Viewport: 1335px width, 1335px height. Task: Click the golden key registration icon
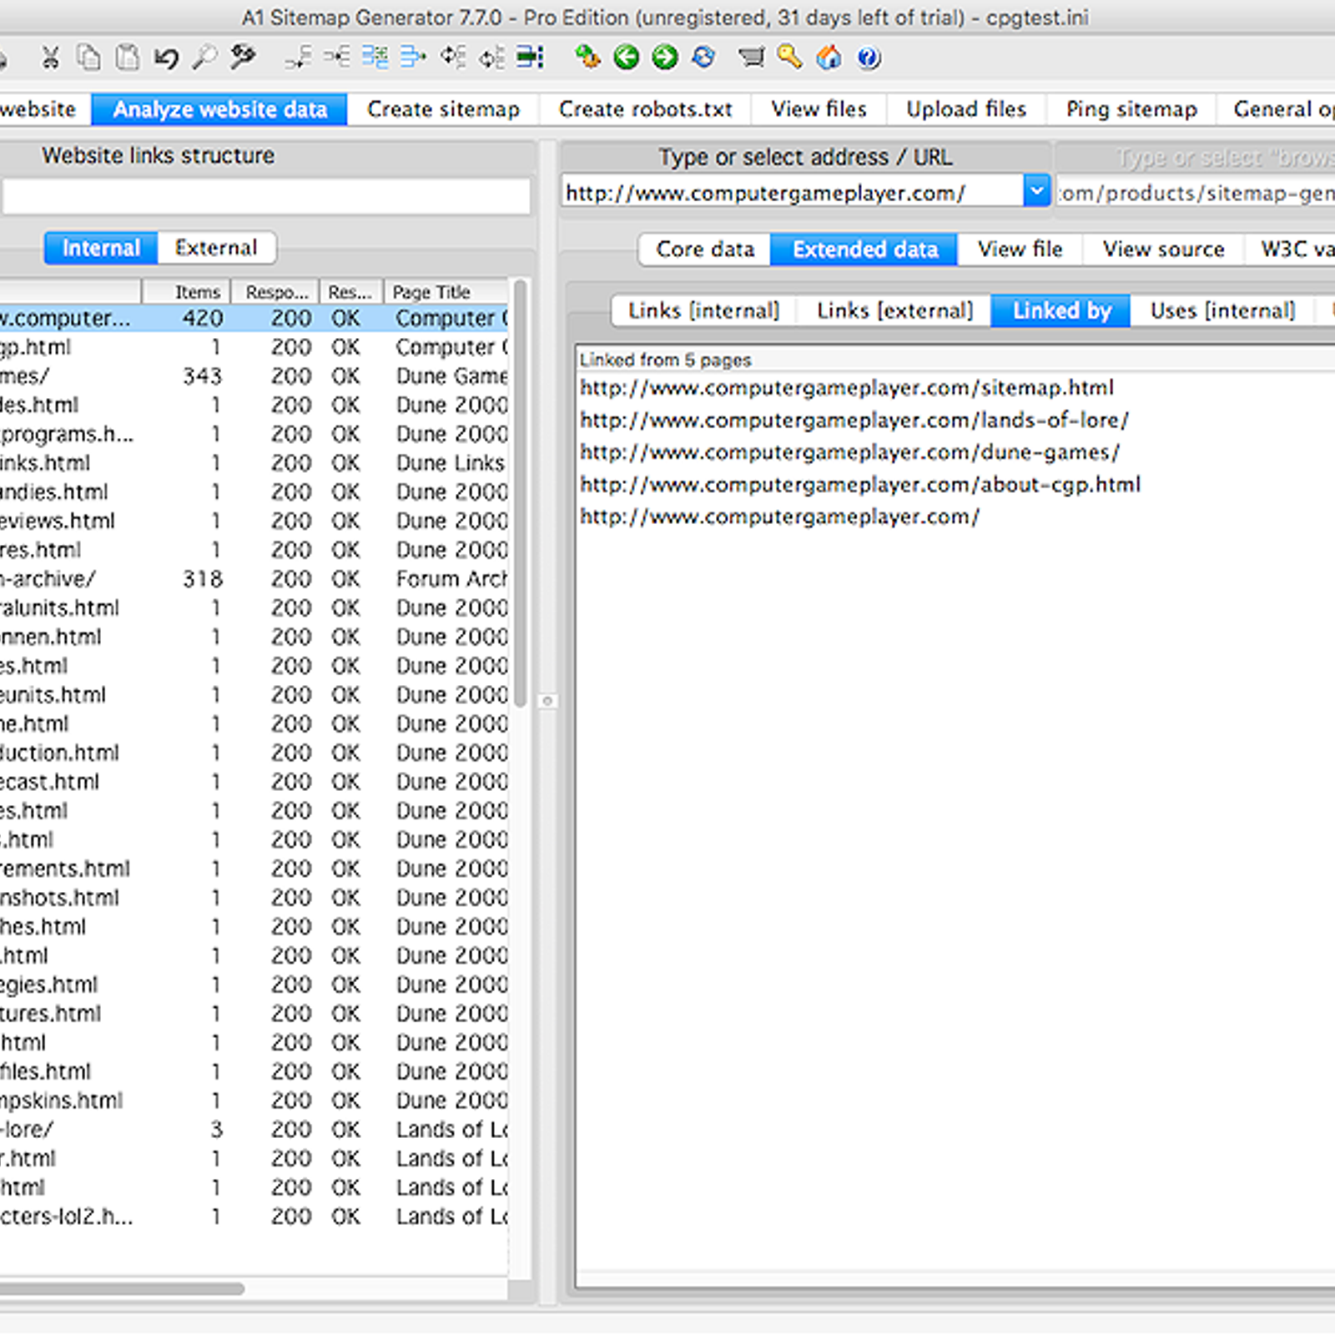(789, 58)
